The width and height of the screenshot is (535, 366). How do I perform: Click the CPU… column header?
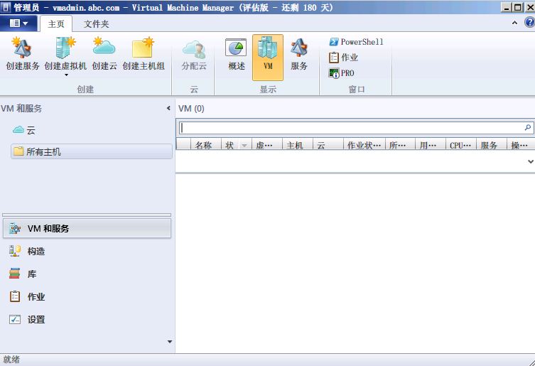coord(461,145)
